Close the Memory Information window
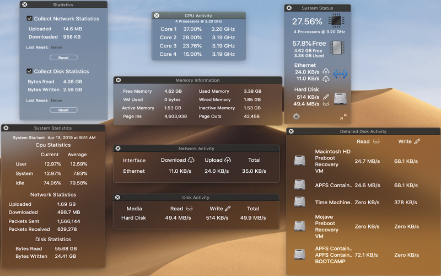The width and height of the screenshot is (441, 276). [119, 80]
